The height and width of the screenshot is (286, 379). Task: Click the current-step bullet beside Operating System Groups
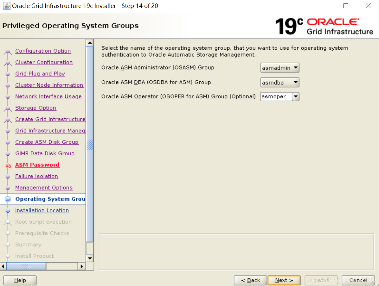[x=8, y=199]
